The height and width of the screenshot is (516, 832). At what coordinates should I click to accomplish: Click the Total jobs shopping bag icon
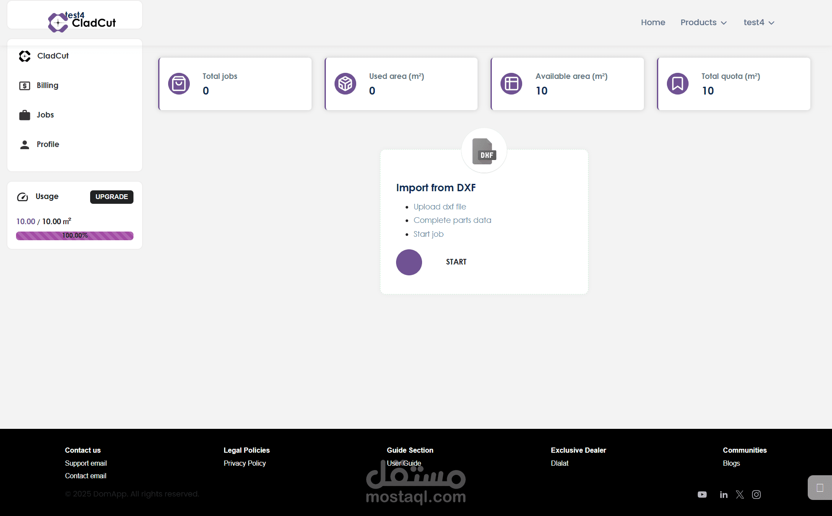[x=179, y=84]
